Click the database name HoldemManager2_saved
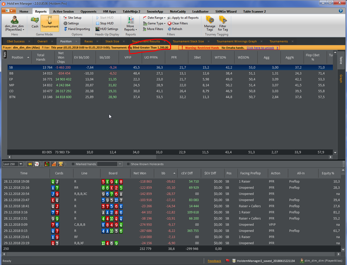347x265 pixels. click(266, 261)
